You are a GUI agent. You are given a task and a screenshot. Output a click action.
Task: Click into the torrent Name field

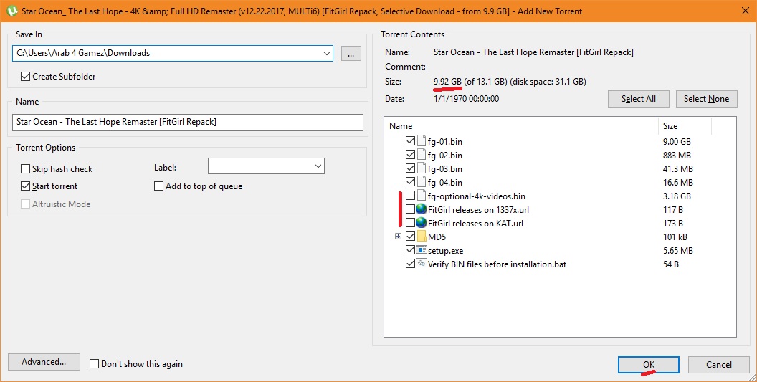coord(187,122)
